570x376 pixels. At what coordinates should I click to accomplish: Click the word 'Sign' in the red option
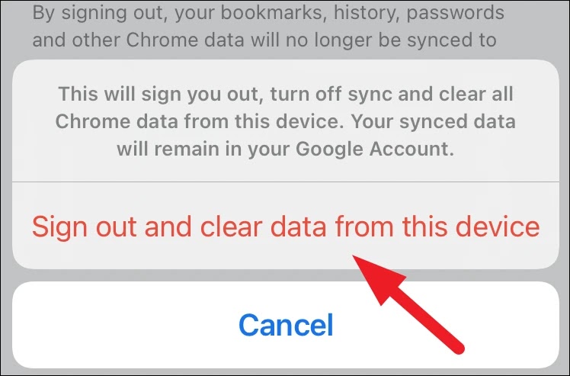59,227
